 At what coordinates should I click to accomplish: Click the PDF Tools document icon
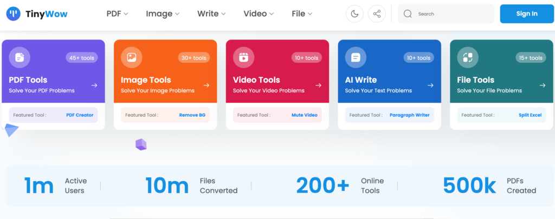[x=20, y=57]
